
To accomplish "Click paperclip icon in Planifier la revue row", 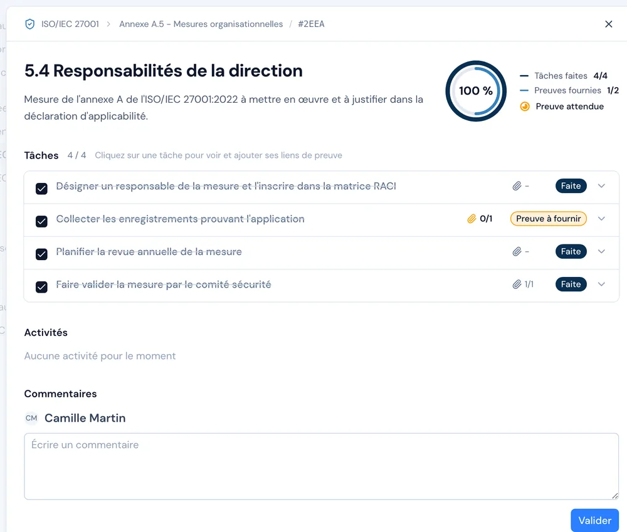I will [x=517, y=251].
